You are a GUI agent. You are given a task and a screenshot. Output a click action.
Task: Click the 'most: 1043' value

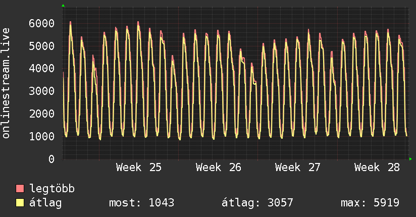pyautogui.click(x=142, y=203)
